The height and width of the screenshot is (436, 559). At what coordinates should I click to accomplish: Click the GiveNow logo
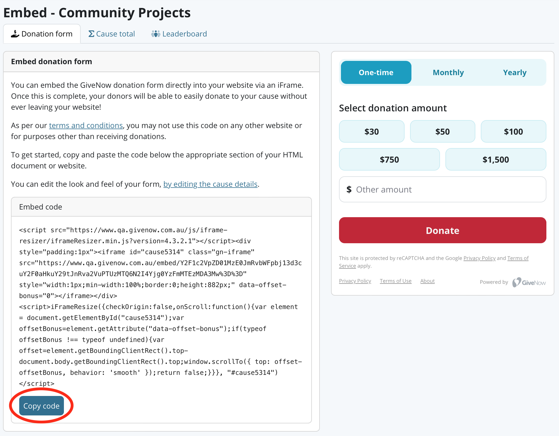(x=529, y=282)
